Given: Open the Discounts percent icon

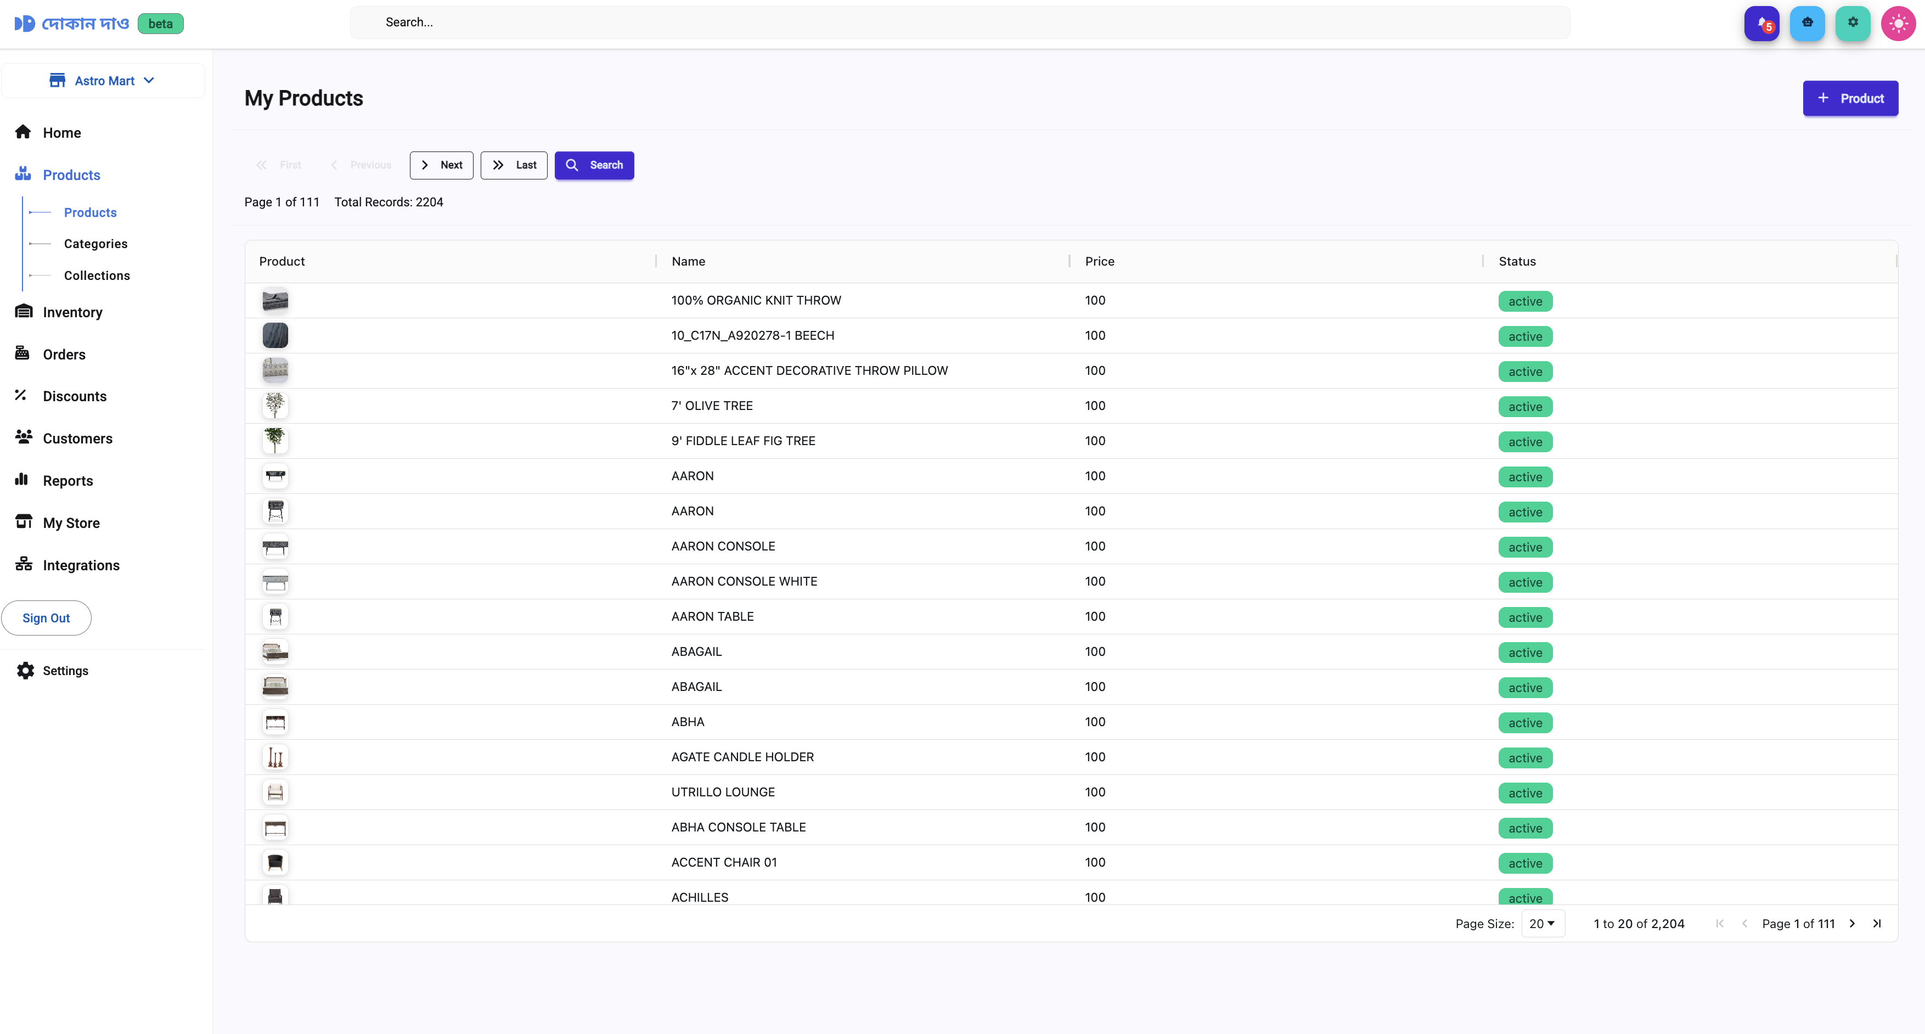Looking at the screenshot, I should [21, 396].
